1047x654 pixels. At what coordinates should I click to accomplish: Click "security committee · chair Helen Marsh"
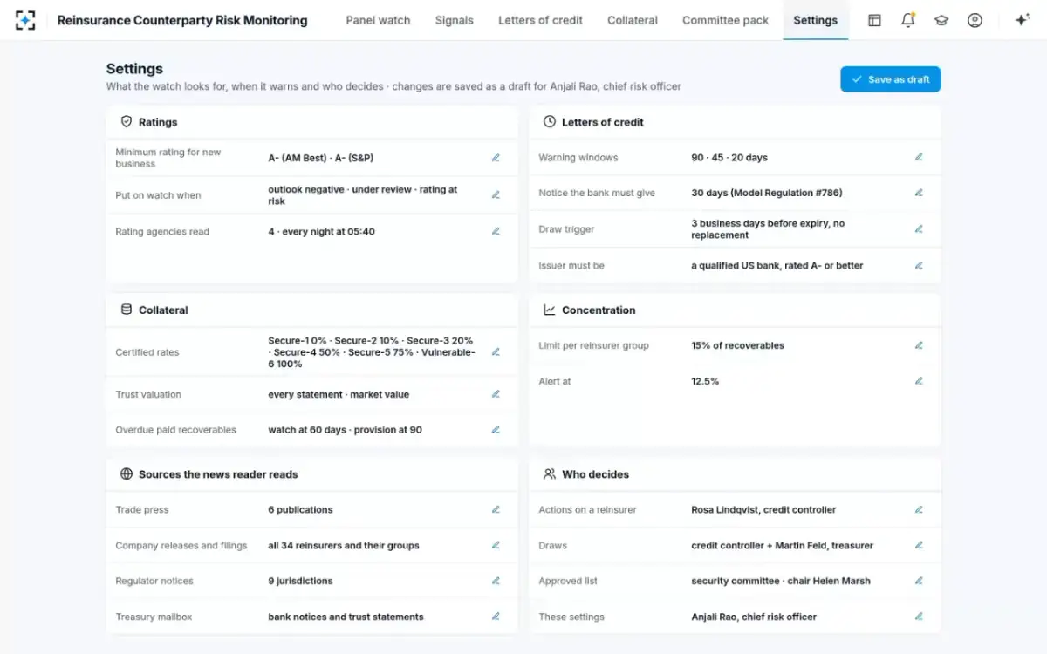click(781, 581)
